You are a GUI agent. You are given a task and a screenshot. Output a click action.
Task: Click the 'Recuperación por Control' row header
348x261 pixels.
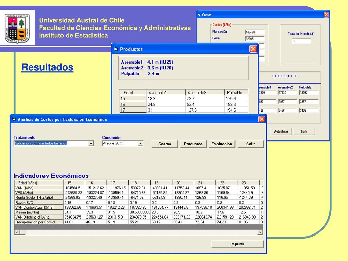pyautogui.click(x=39, y=222)
